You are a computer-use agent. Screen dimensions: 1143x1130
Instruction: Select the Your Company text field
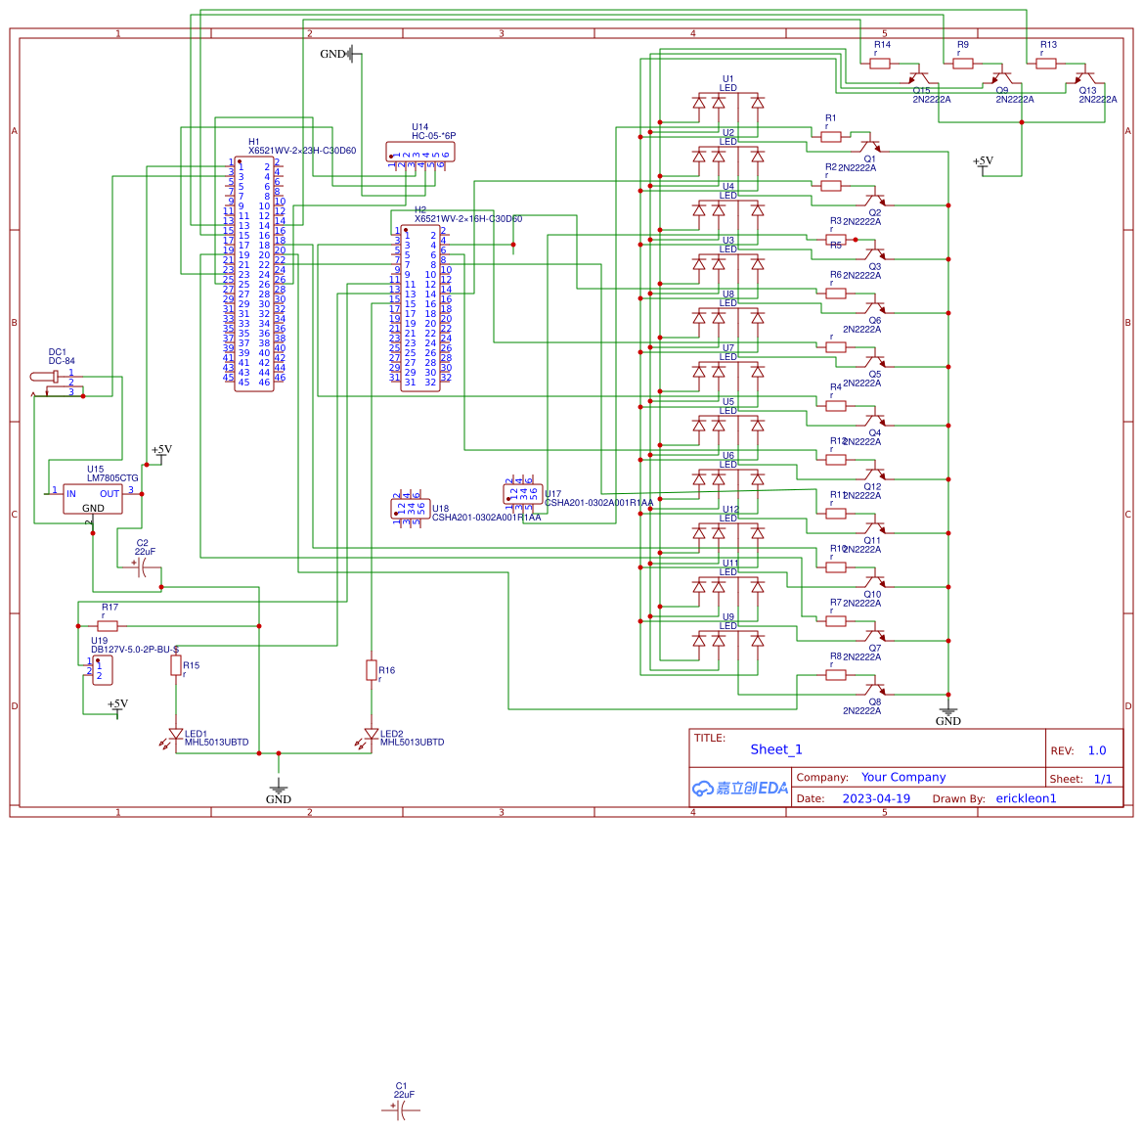(902, 777)
